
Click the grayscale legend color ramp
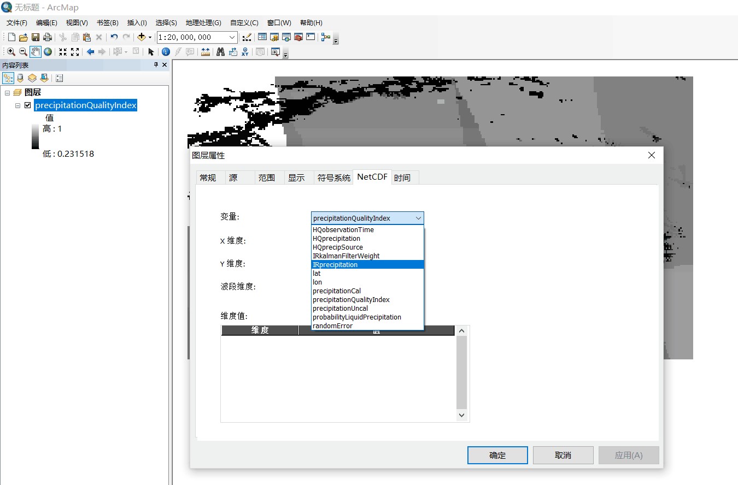pyautogui.click(x=36, y=137)
